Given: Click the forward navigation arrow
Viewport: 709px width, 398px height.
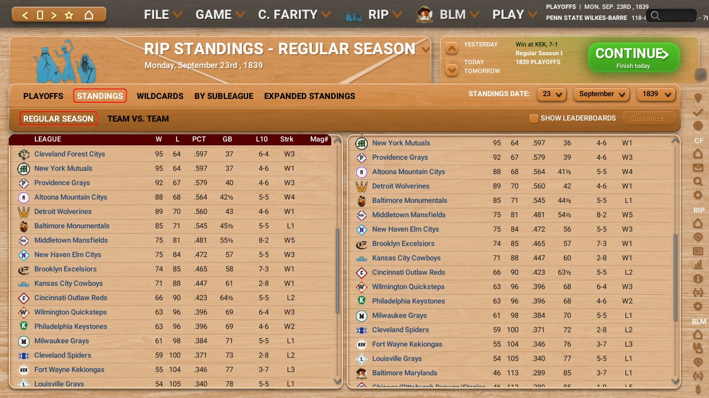Looking at the screenshot, I should tap(54, 15).
